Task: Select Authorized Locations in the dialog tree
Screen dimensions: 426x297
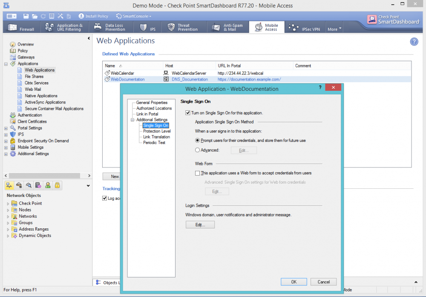Action: coord(154,108)
